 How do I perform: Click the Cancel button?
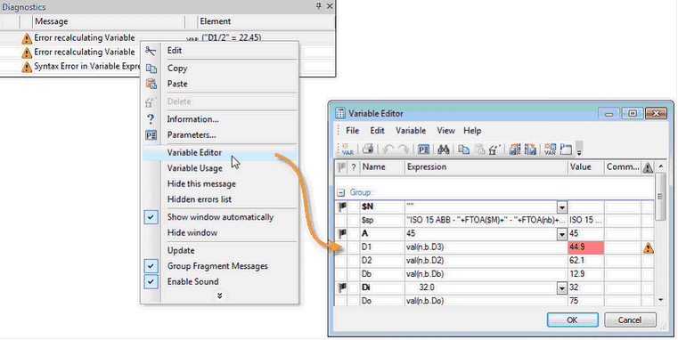pos(630,320)
